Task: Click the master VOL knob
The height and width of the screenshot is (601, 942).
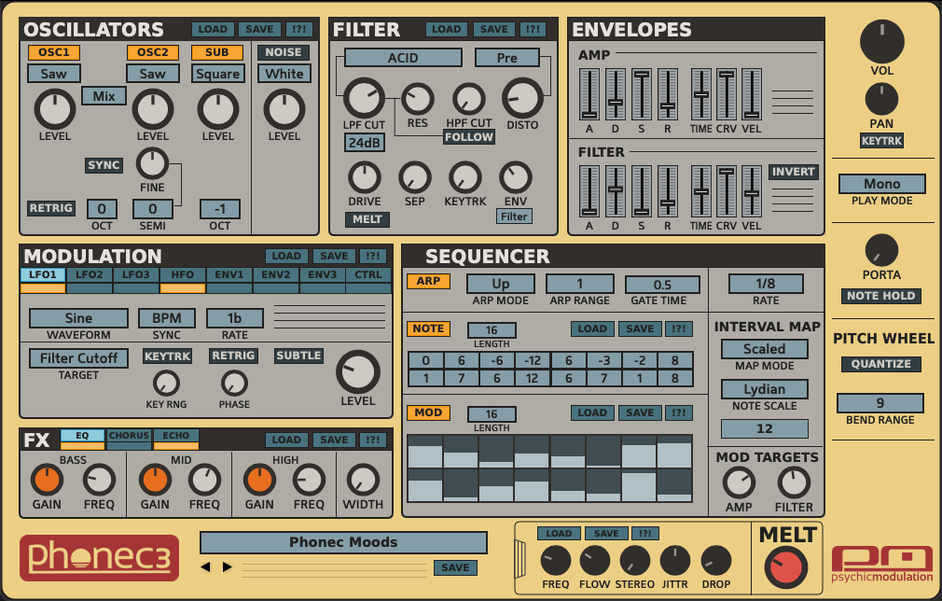Action: pos(881,43)
